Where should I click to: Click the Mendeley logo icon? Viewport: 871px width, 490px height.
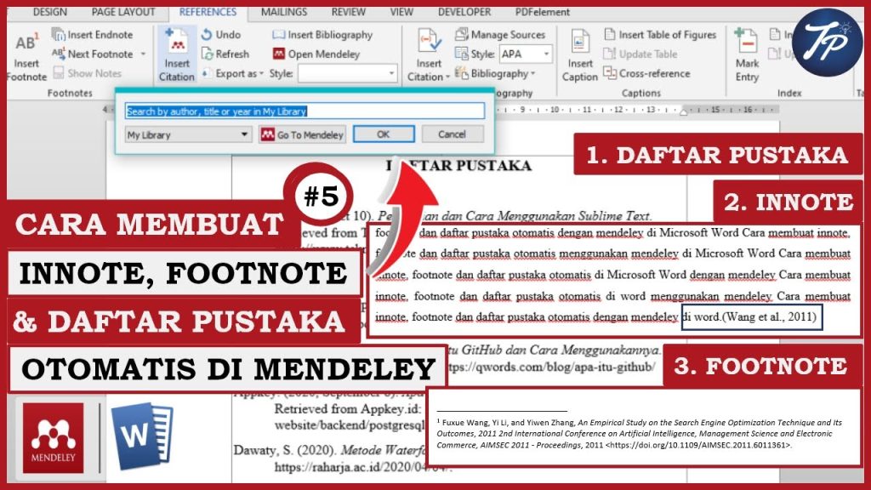point(53,438)
